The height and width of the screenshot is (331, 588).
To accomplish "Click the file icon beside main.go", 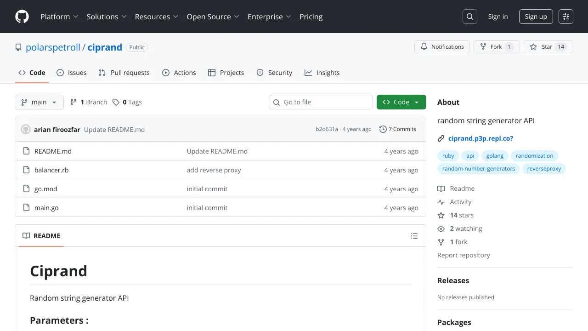I will pyautogui.click(x=26, y=208).
